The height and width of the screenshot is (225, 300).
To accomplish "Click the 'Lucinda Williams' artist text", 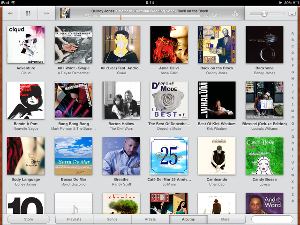I will pos(264,128).
